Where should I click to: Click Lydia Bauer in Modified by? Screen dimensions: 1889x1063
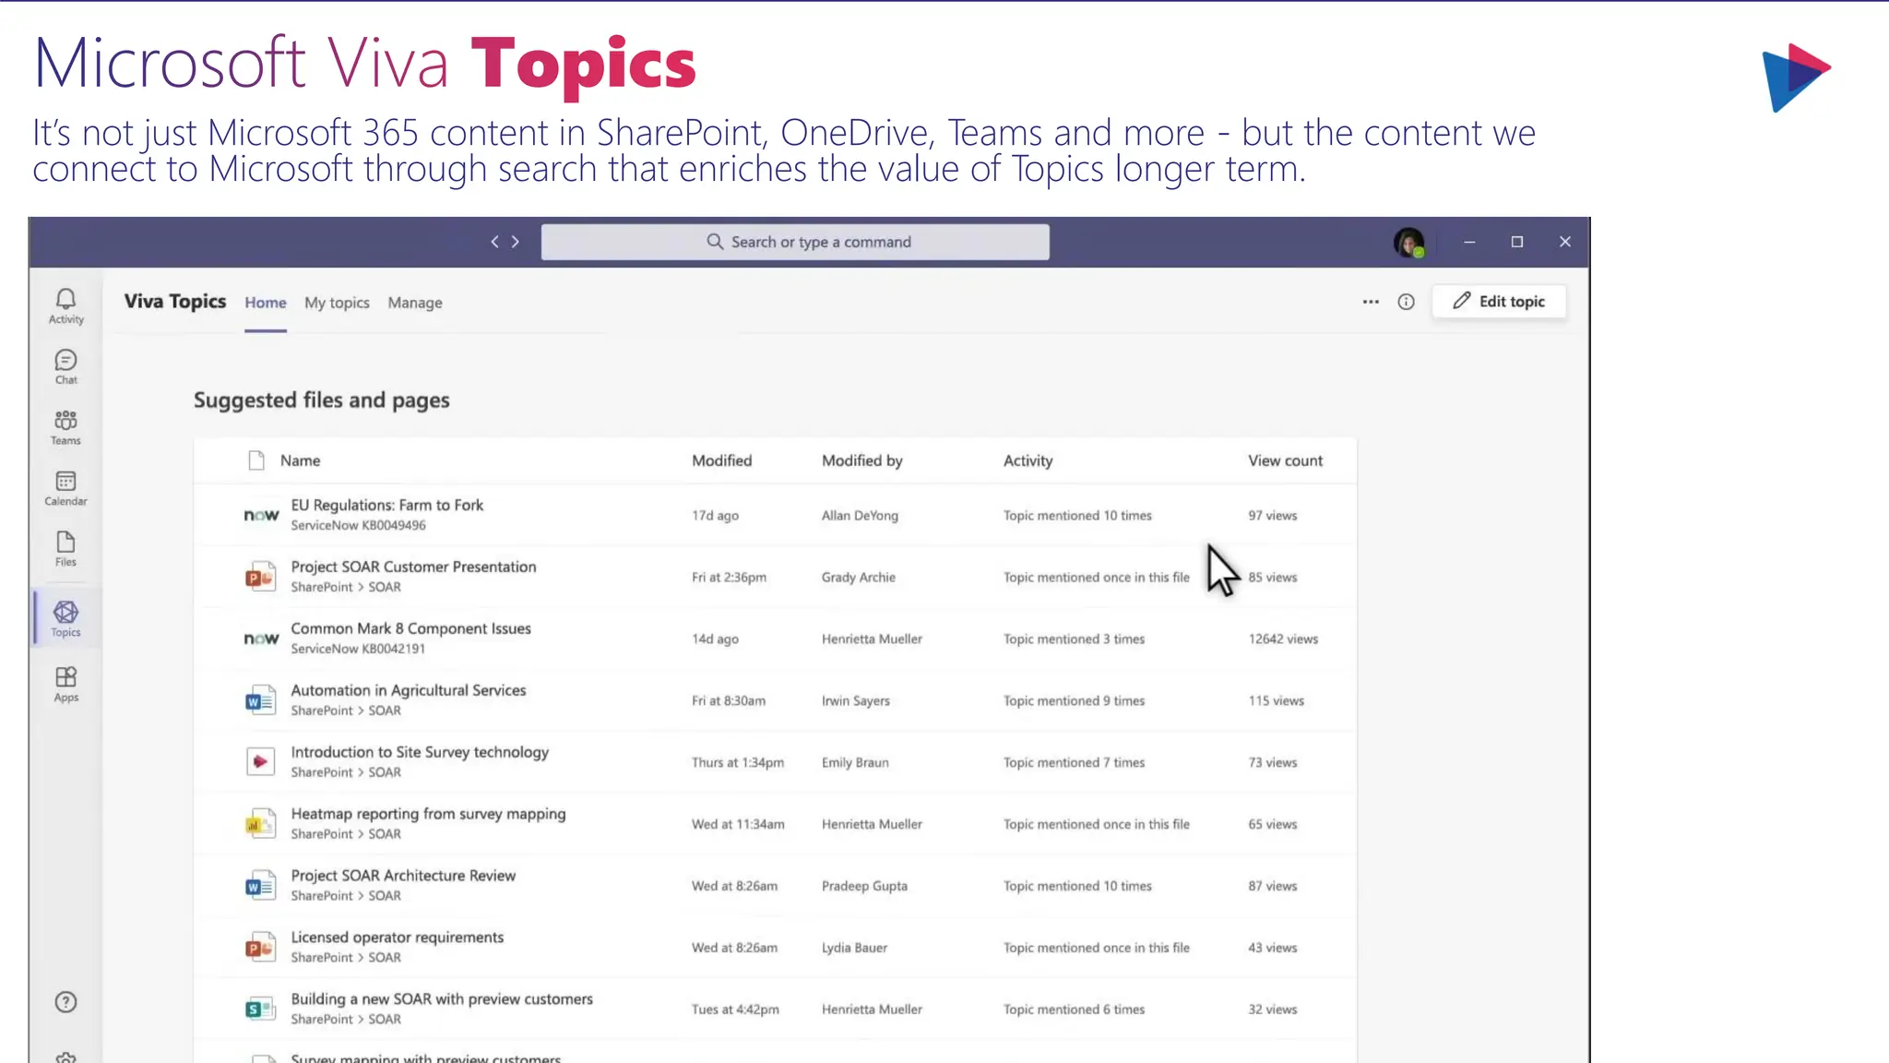[854, 948]
